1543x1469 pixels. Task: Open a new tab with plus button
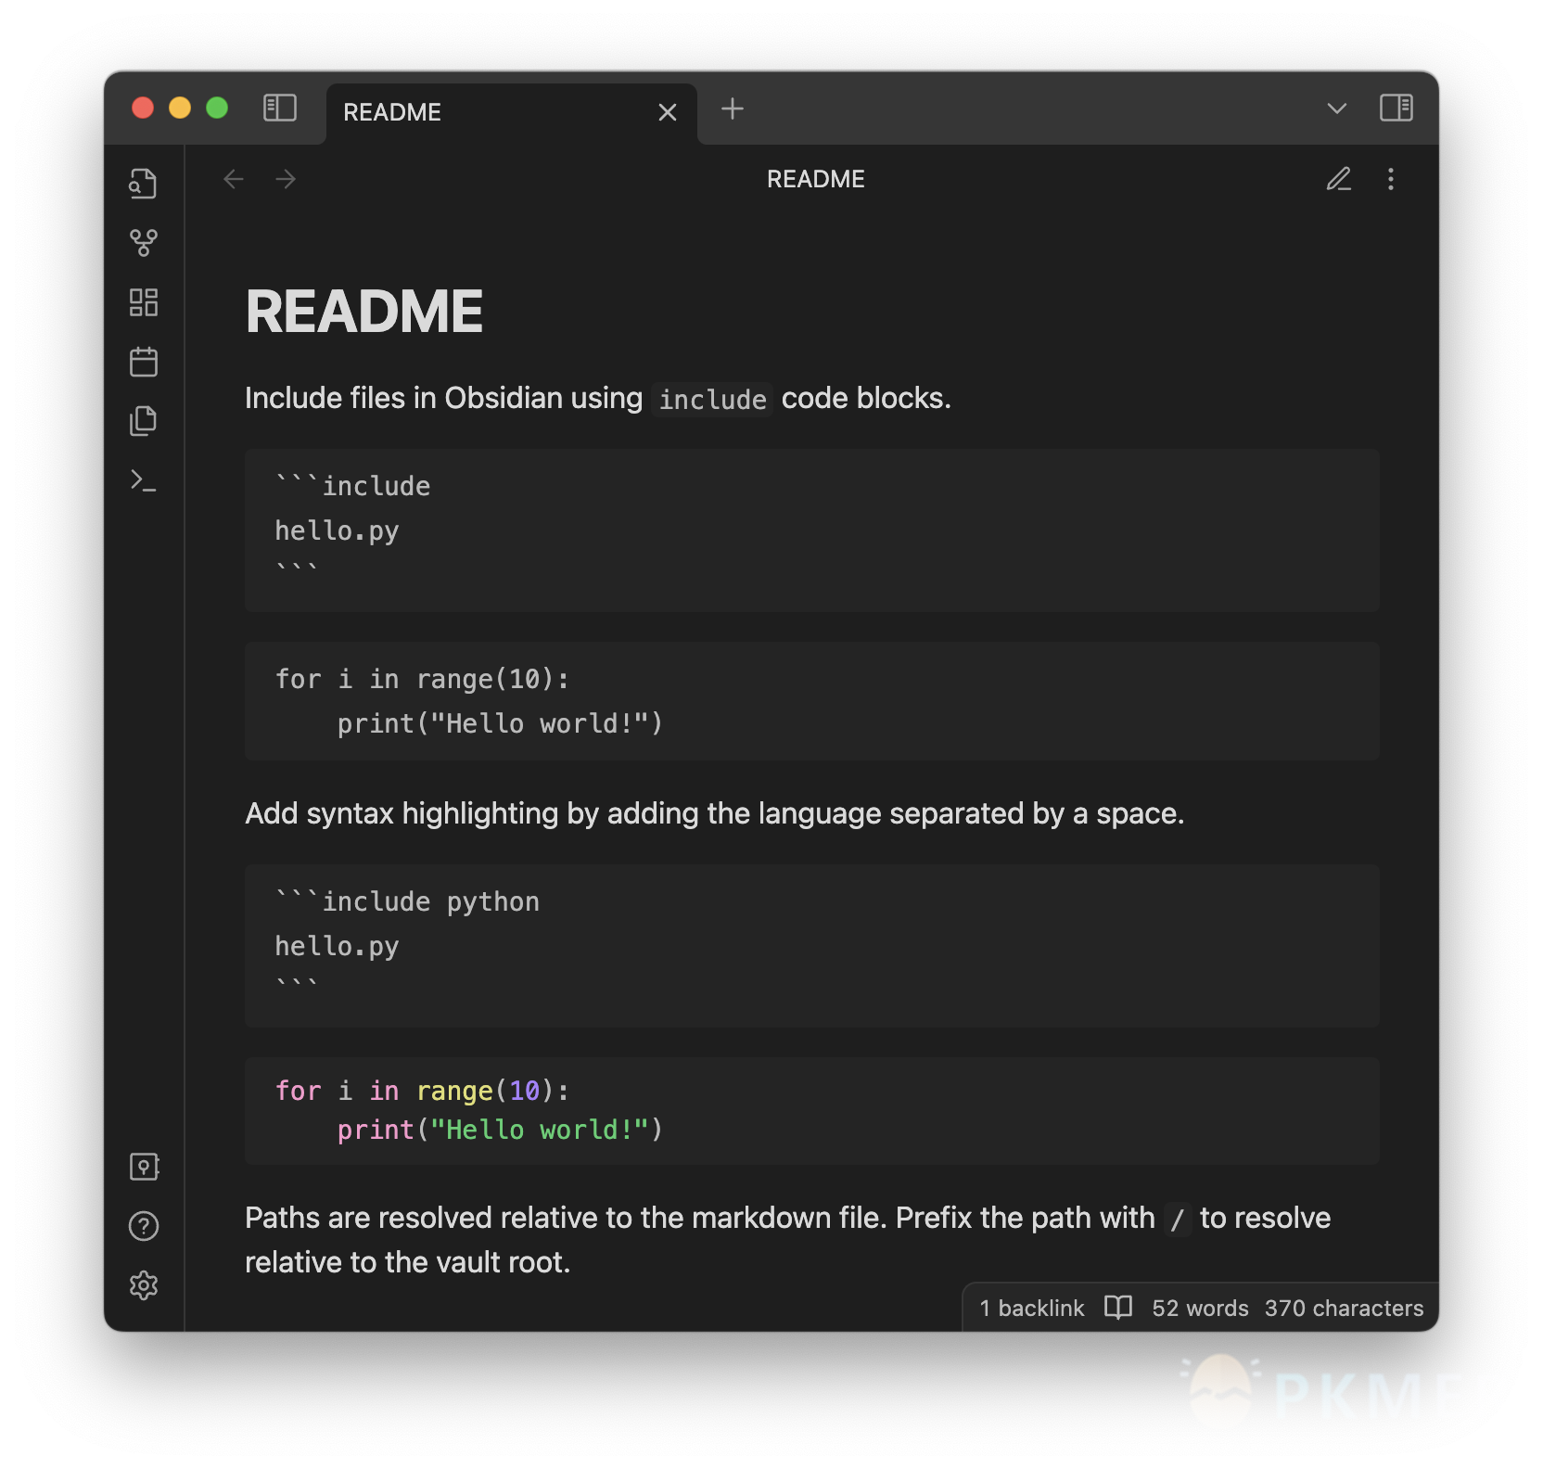click(733, 109)
